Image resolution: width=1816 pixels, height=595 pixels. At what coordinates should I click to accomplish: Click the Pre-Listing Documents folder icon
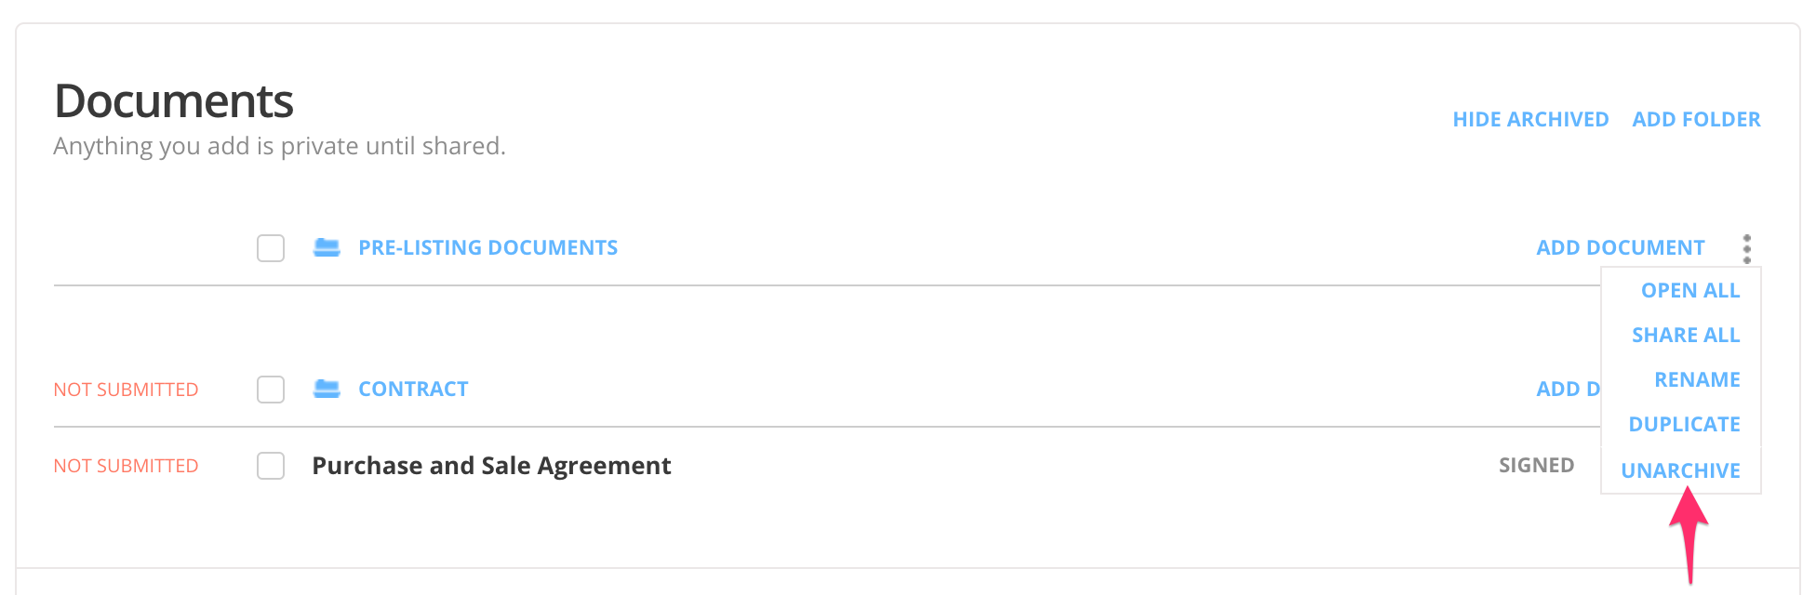327,247
